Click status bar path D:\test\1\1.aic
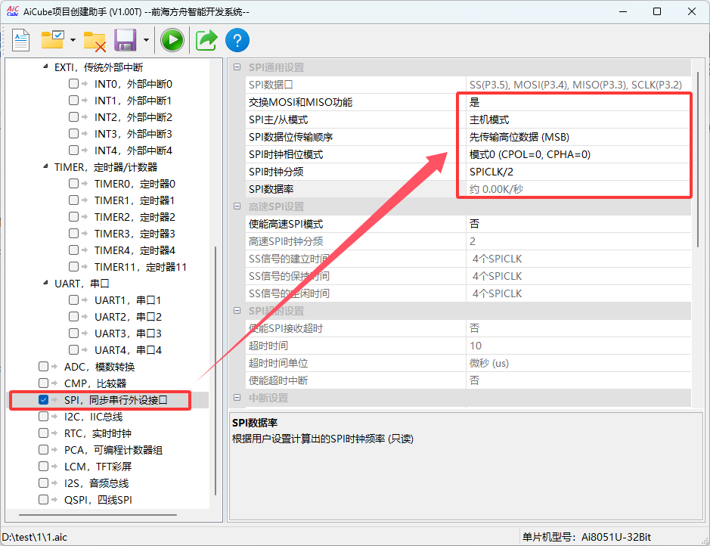The image size is (710, 546). [35, 538]
